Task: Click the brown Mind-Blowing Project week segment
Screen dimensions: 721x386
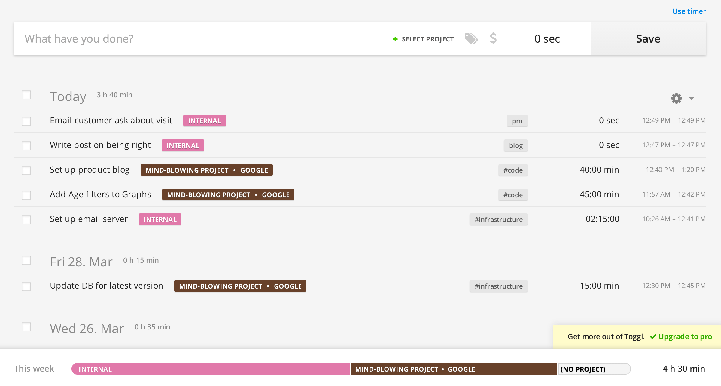Action: 454,369
